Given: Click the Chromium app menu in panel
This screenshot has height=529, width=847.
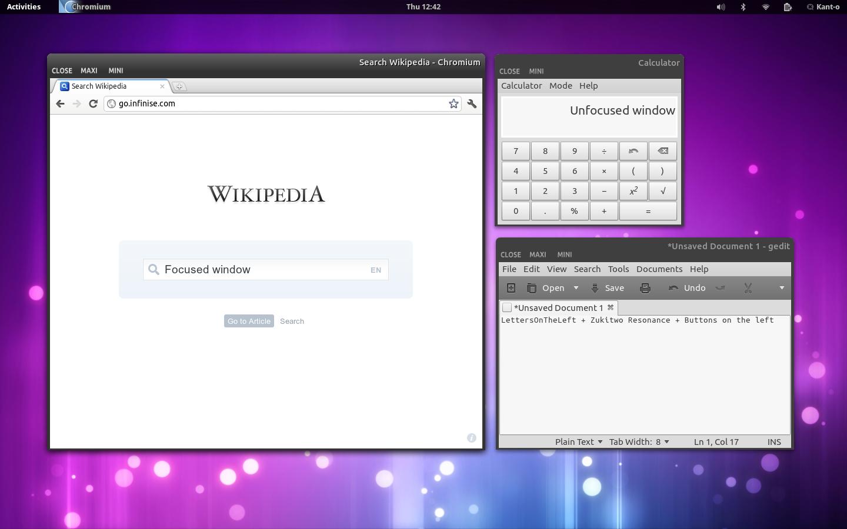Looking at the screenshot, I should pos(86,7).
